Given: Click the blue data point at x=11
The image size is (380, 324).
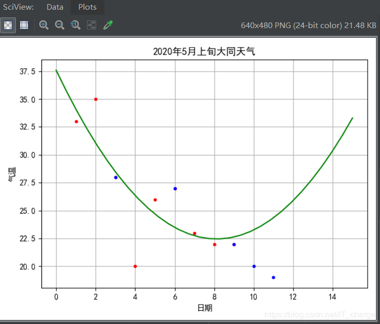Looking at the screenshot, I should pos(274,277).
